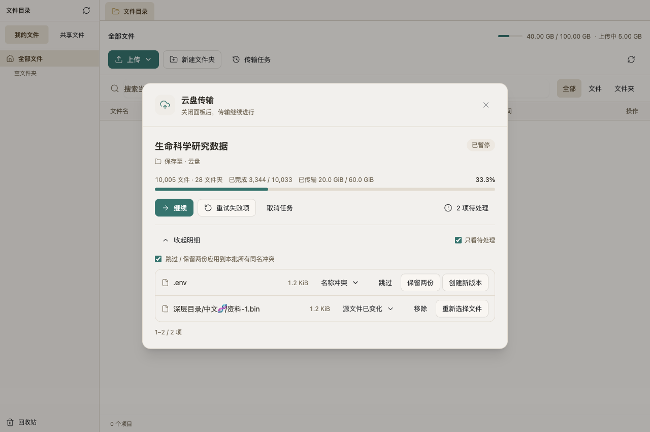Viewport: 650px width, 432px height.
Task: Select the 文件目录 top tab
Action: [130, 11]
